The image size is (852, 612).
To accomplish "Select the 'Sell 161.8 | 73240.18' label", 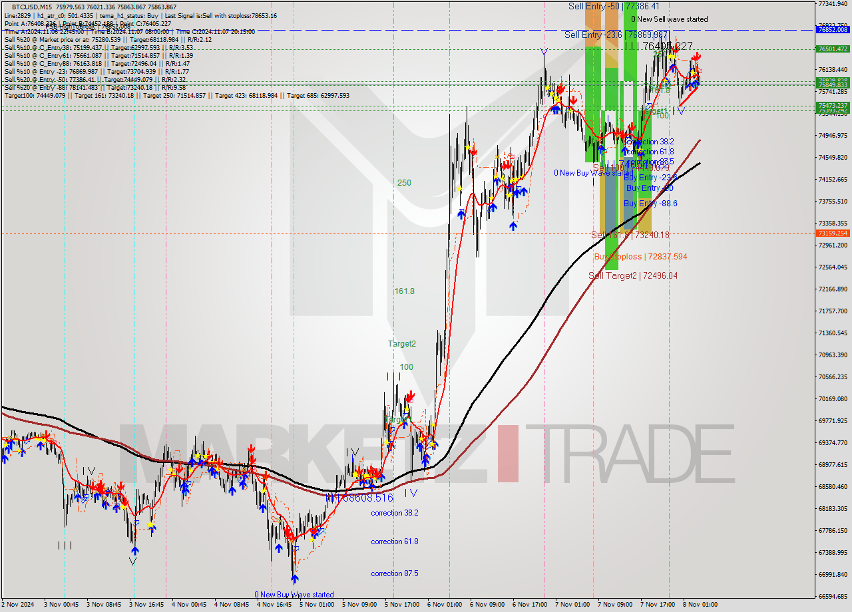I will pyautogui.click(x=630, y=235).
